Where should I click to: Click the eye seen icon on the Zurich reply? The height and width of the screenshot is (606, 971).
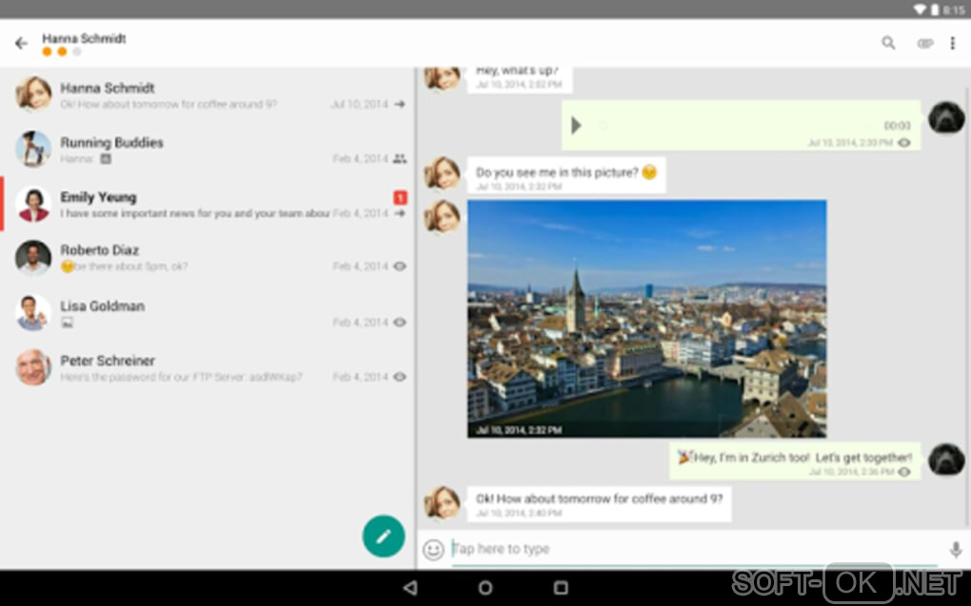pos(904,472)
